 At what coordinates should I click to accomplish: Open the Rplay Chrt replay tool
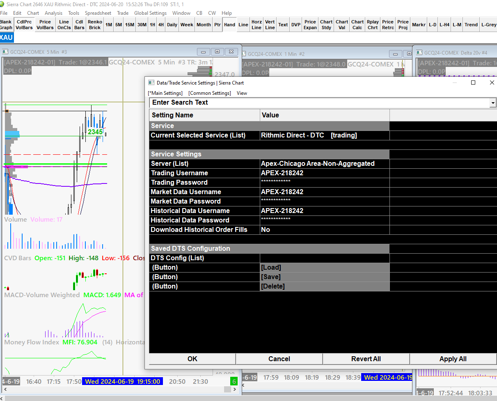click(373, 25)
